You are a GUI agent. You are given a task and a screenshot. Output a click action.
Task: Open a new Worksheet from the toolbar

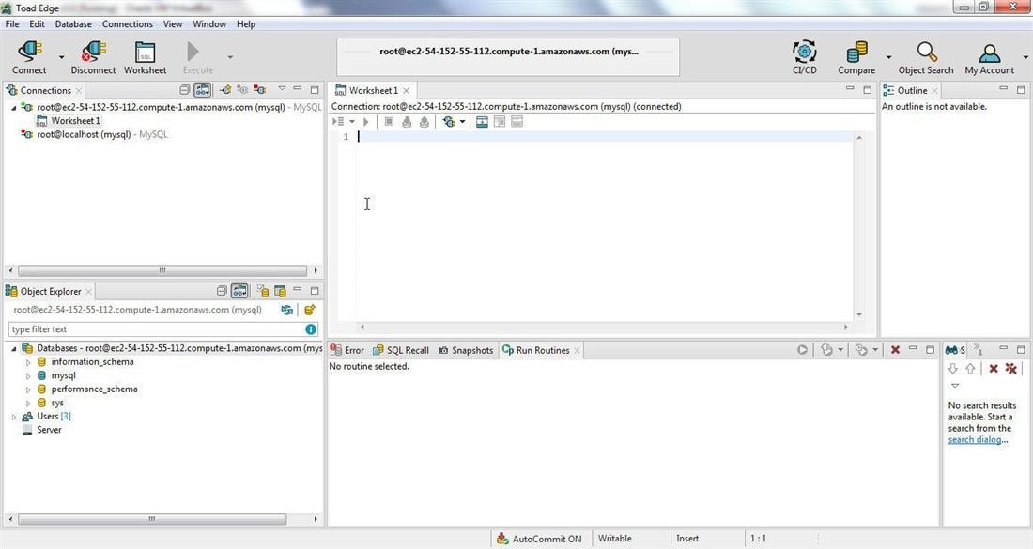[145, 57]
